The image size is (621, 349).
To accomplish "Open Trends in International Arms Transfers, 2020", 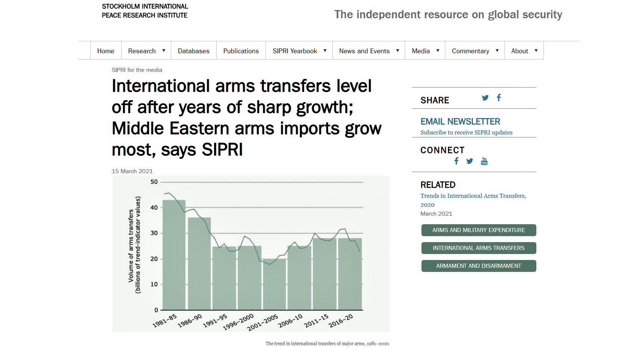I will 473,200.
